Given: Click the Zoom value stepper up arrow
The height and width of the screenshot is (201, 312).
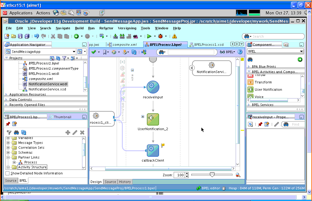Looking at the screenshot, I should coord(187,174).
